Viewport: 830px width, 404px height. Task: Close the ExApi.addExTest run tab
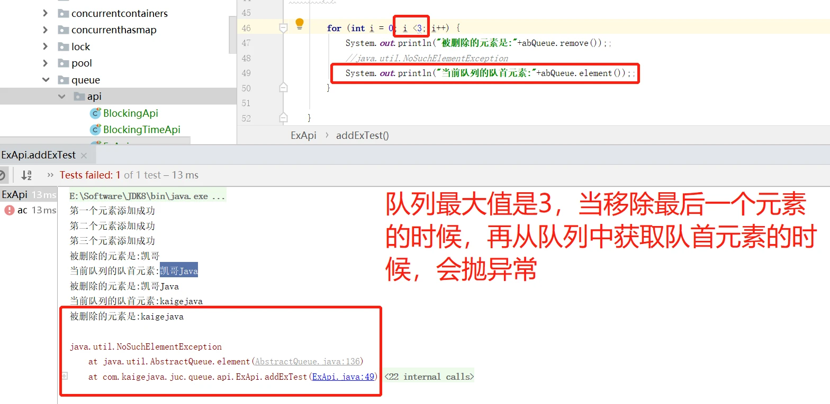[84, 155]
